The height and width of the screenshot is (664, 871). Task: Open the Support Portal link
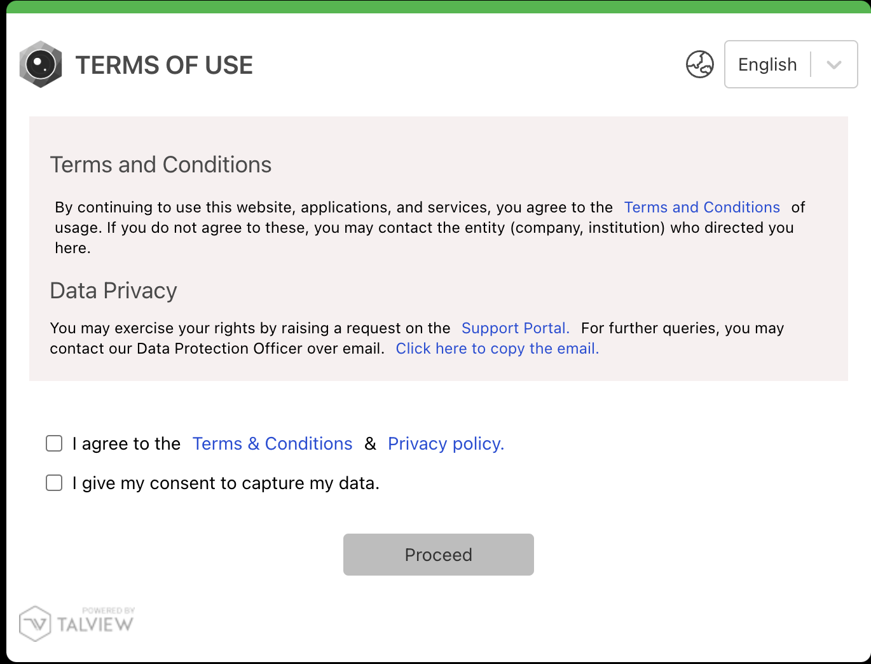[x=515, y=328]
